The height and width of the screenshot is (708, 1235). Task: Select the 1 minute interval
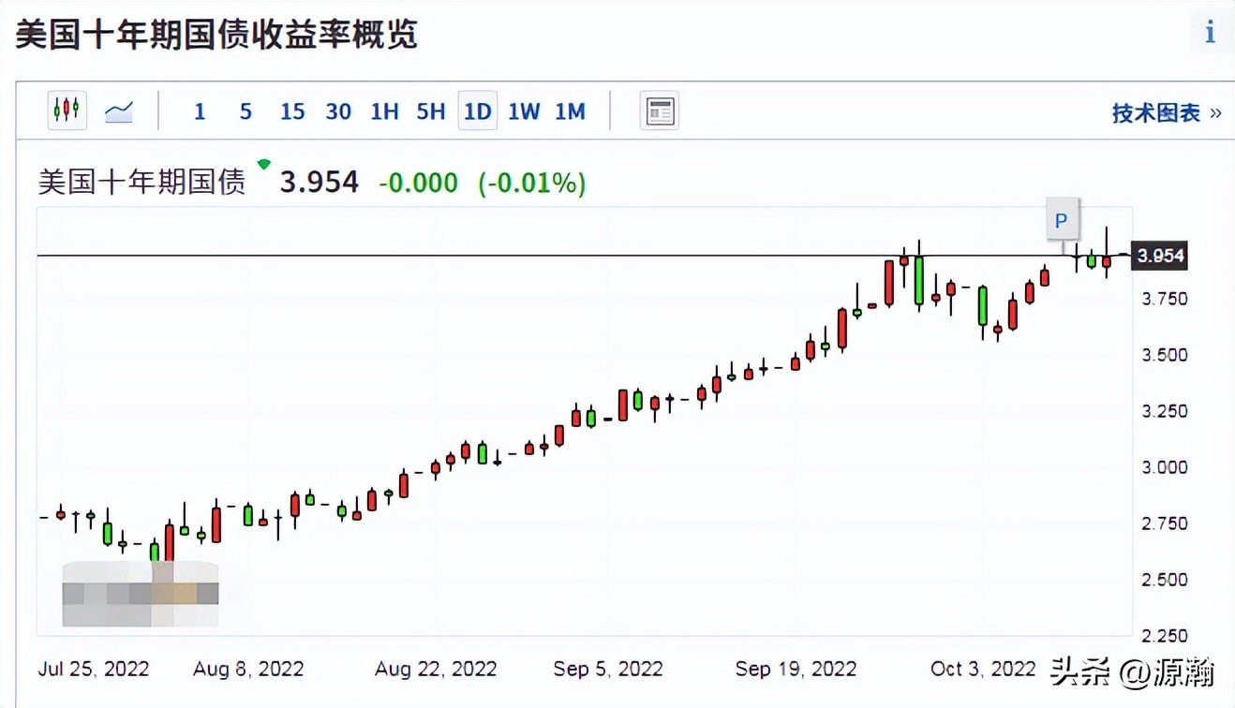199,111
